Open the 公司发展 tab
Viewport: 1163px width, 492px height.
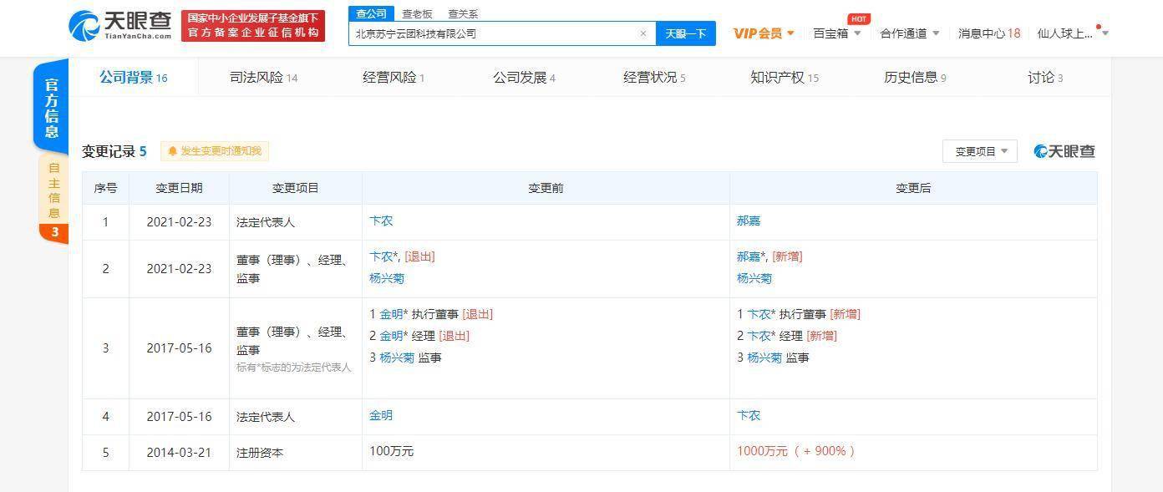524,78
